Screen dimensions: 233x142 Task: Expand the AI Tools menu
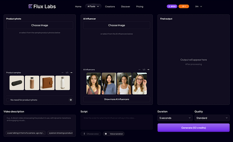[93, 6]
